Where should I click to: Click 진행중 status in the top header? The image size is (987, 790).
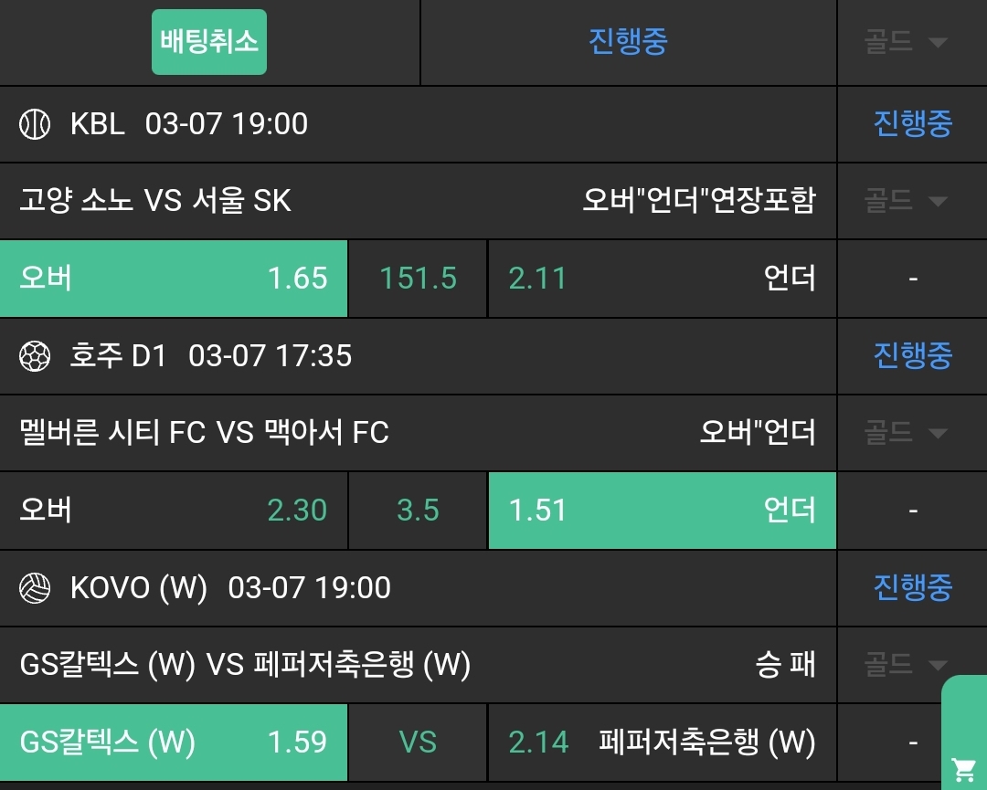click(x=628, y=42)
